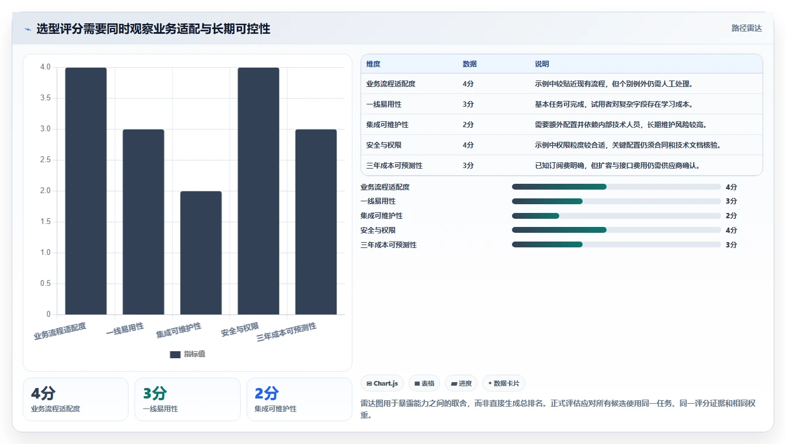Image resolution: width=786 pixels, height=444 pixels.
Task: Click the chart bar for 三年成本可预测性
Action: point(316,222)
